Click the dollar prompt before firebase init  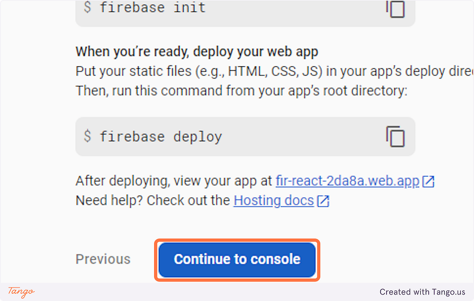tap(87, 7)
